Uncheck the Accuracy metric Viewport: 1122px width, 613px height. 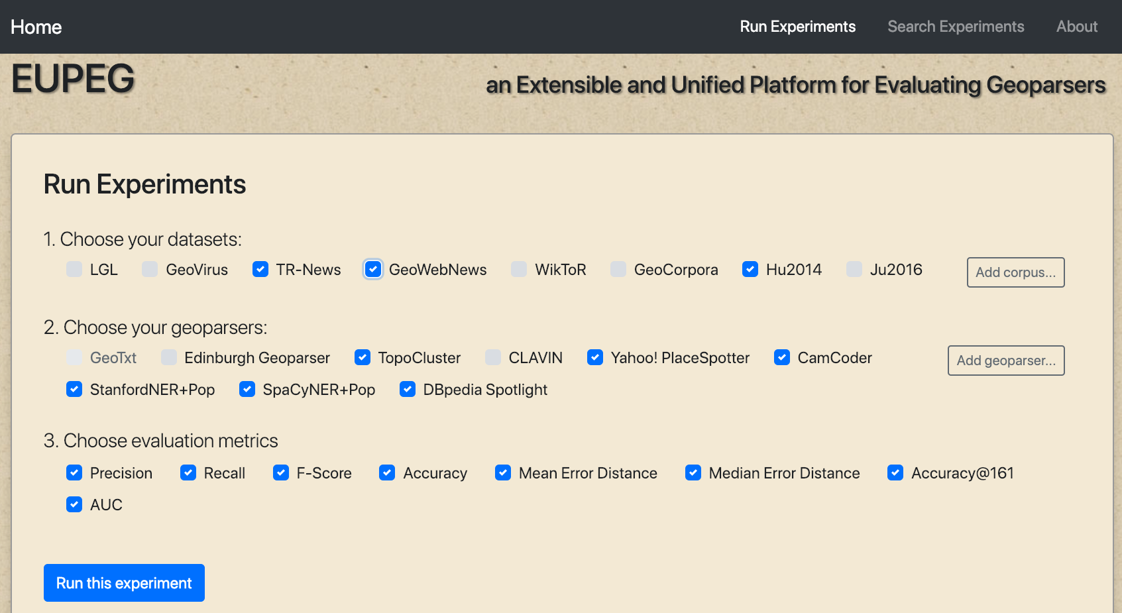pos(387,473)
